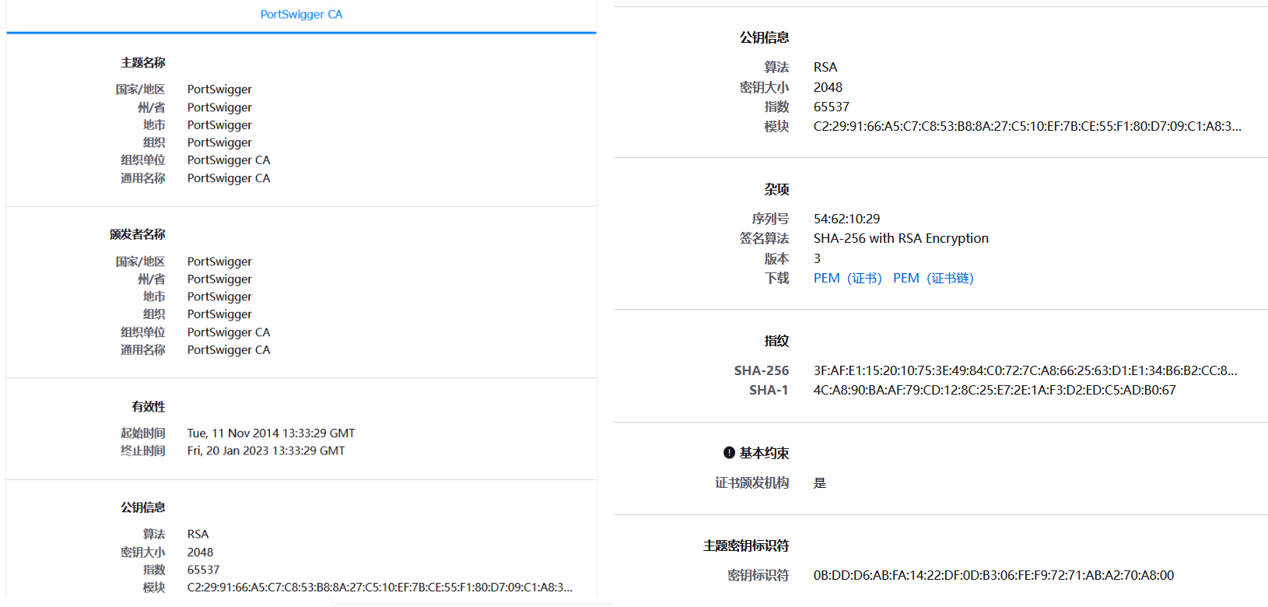Image resolution: width=1268 pixels, height=607 pixels.
Task: Click the truncated 模块 value in left panel
Action: click(380, 588)
